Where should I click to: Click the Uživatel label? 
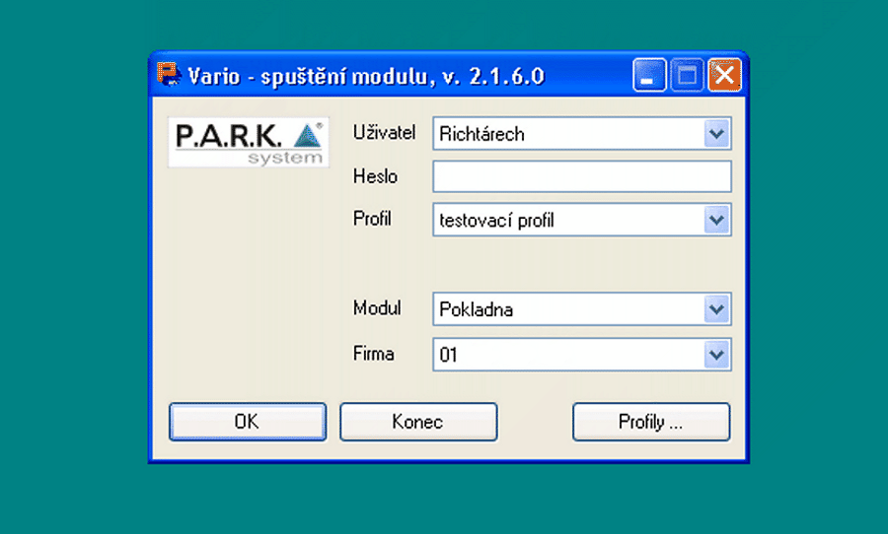(x=384, y=132)
